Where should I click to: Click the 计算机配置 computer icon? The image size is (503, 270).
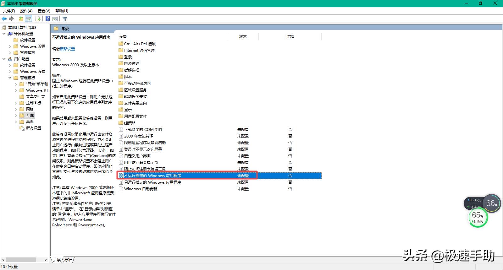click(x=10, y=34)
